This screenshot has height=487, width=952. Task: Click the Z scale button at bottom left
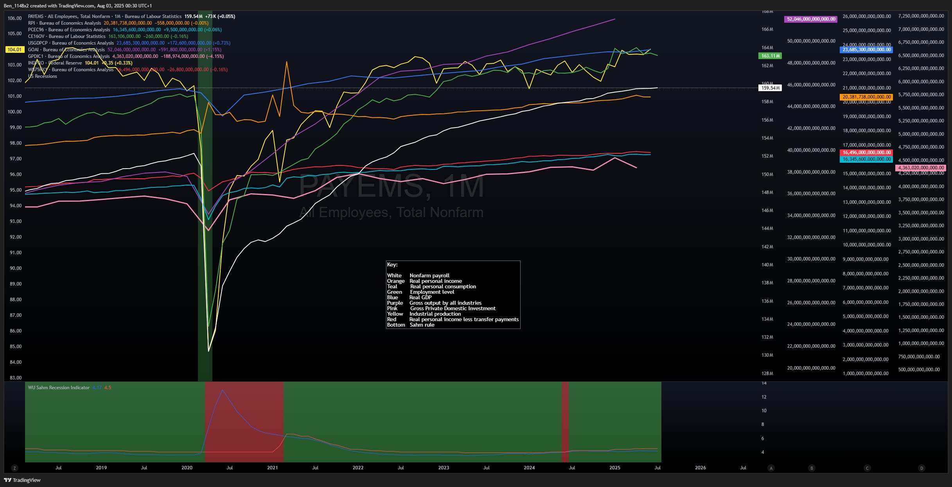14,468
